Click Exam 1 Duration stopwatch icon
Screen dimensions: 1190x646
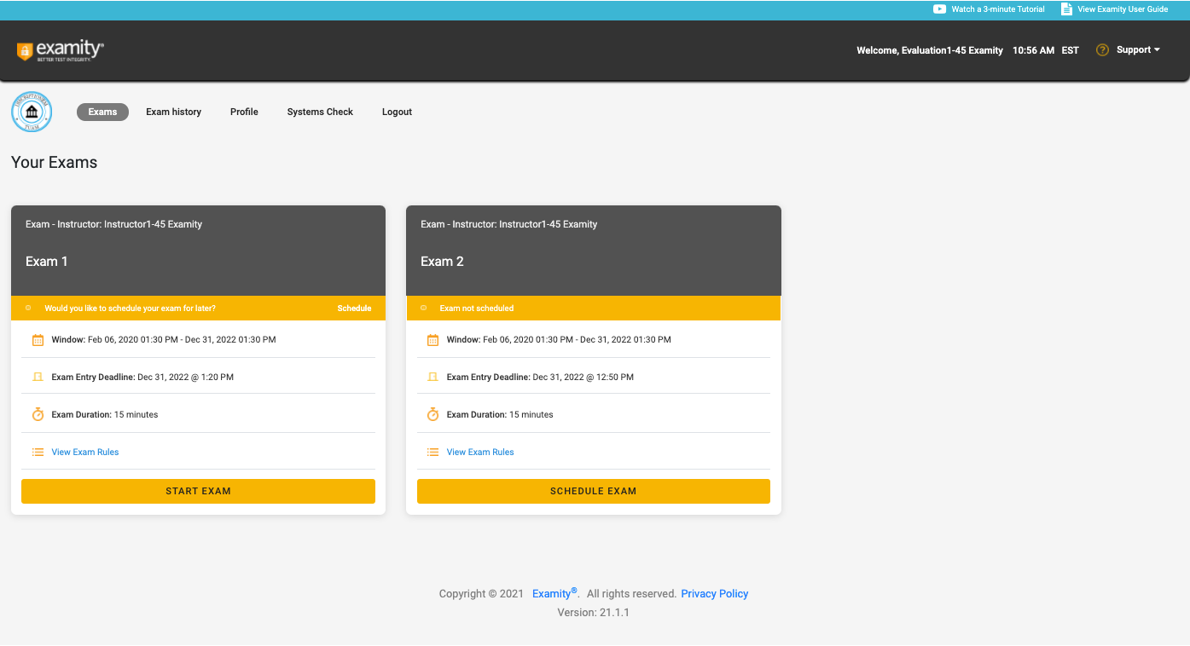click(38, 414)
